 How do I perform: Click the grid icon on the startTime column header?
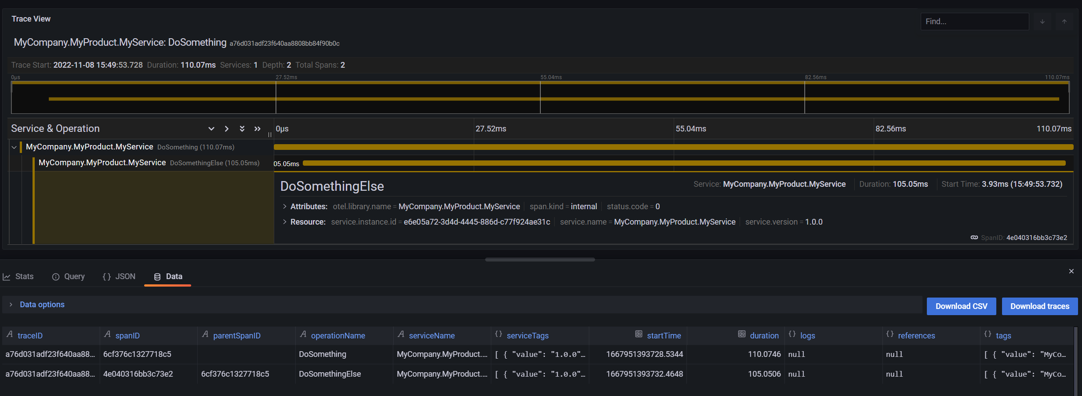(639, 335)
